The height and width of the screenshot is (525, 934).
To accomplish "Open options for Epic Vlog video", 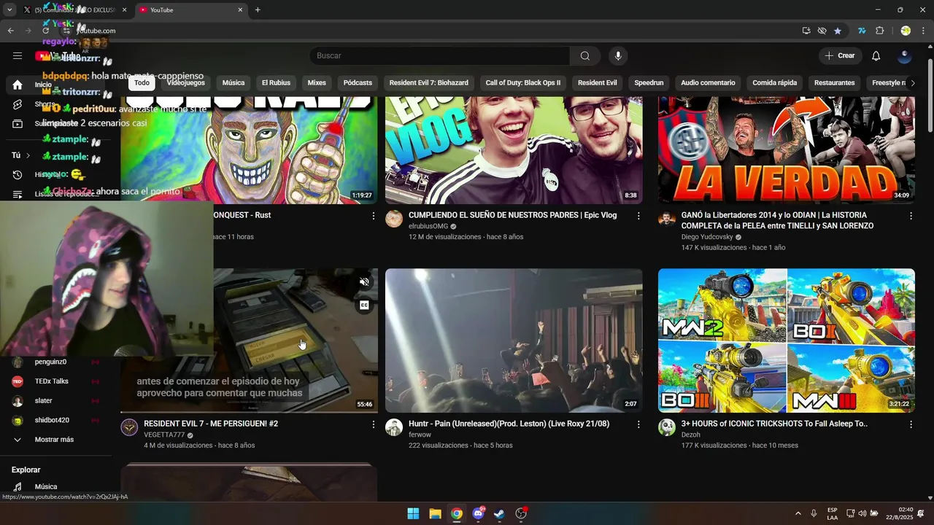I will click(x=638, y=216).
